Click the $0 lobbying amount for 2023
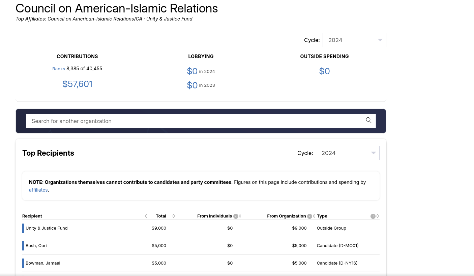This screenshot has height=276, width=474. click(x=192, y=85)
